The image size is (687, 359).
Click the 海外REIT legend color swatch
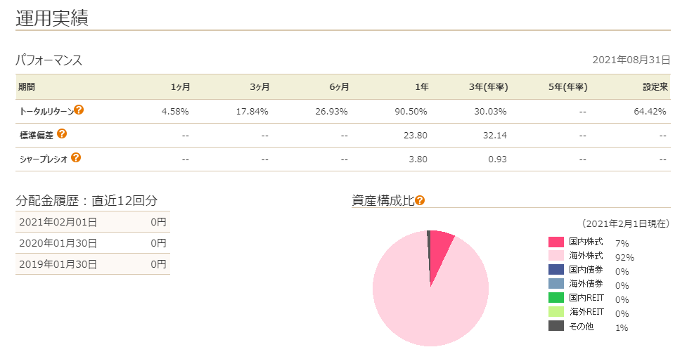[x=556, y=312]
